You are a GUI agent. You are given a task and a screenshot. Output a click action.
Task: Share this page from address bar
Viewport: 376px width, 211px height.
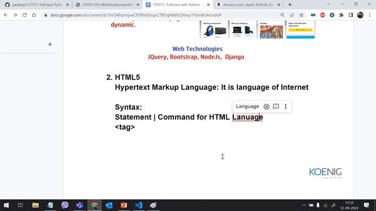(x=292, y=15)
